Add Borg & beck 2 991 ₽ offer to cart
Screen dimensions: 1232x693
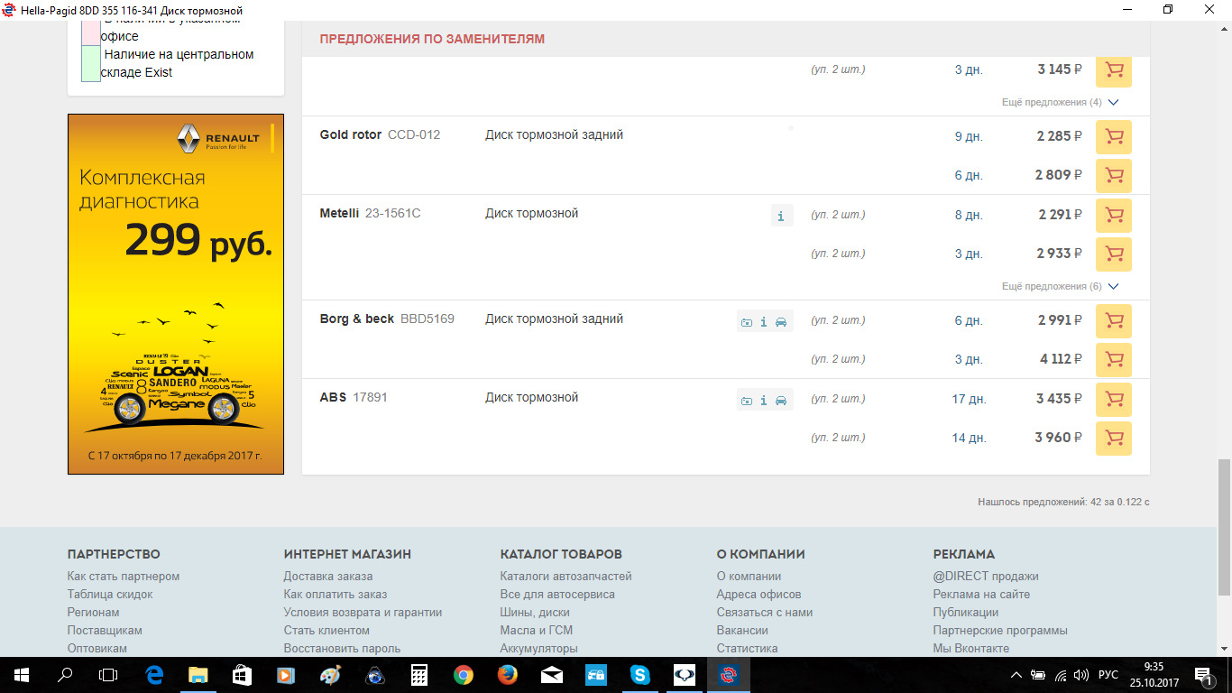tap(1114, 321)
